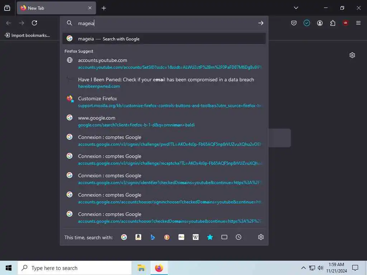
Task: Click the teal checkmark extension icon
Action: 307,23
